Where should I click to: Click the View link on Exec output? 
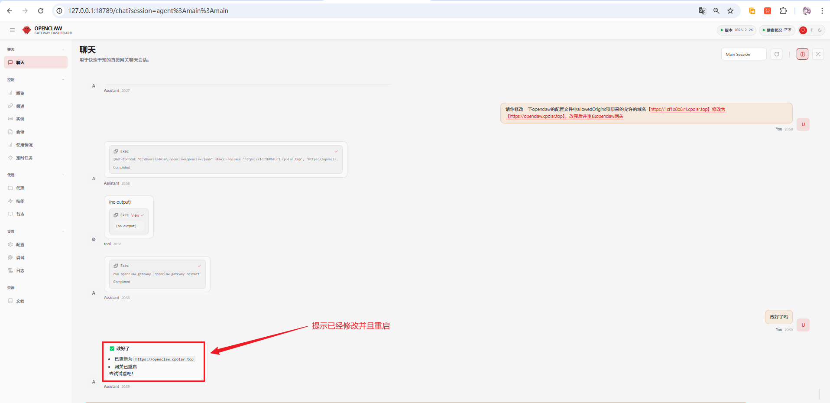pyautogui.click(x=135, y=215)
